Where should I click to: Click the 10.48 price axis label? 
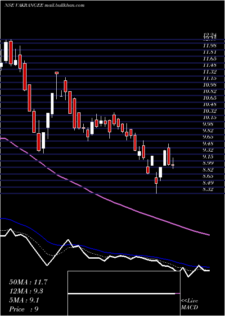pyautogui.click(x=210, y=105)
